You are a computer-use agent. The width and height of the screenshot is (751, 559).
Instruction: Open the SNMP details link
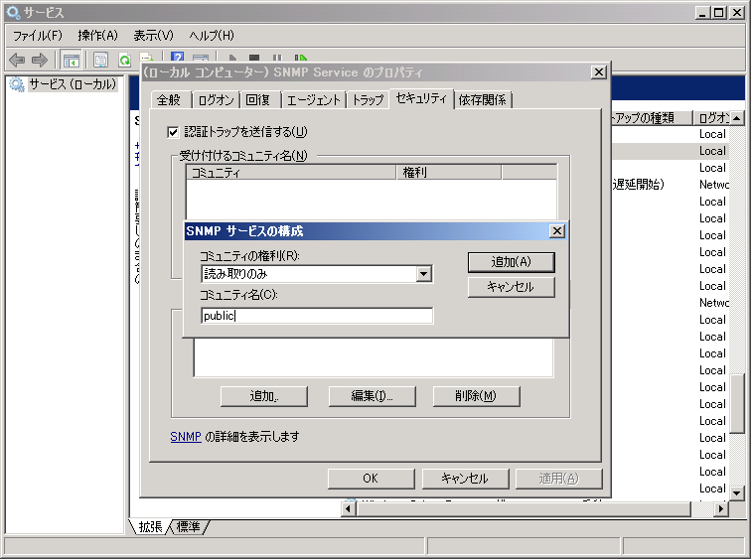(186, 437)
